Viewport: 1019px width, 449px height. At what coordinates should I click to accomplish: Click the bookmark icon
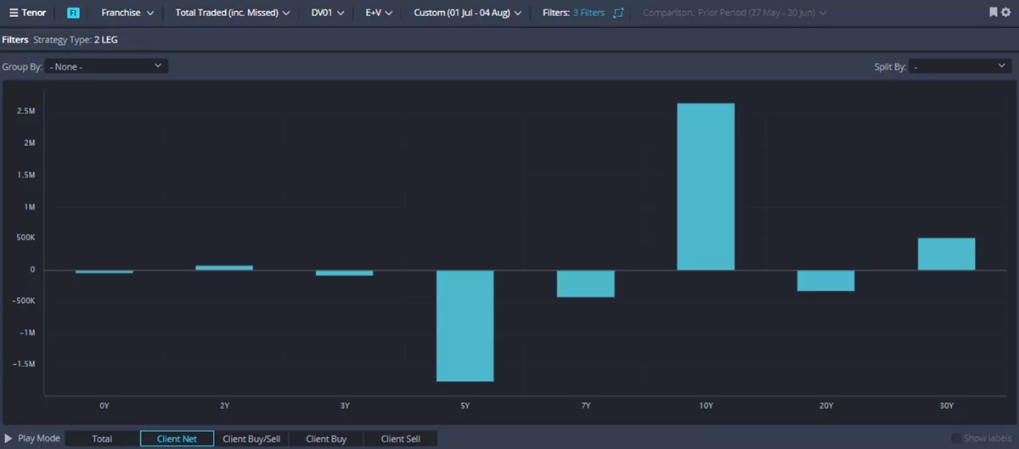coord(993,13)
